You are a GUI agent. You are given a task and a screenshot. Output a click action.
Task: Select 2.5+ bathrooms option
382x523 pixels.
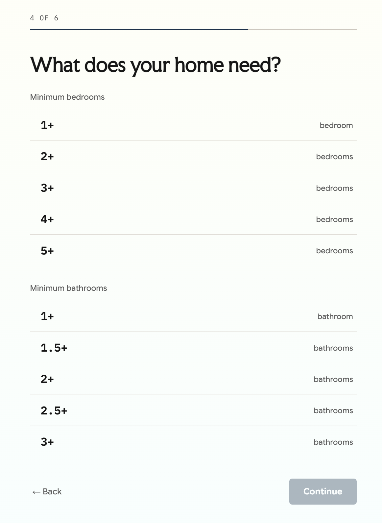click(193, 410)
